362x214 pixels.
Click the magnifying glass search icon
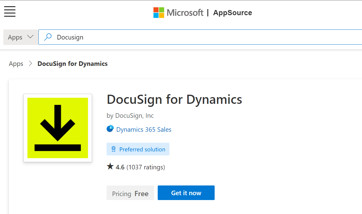coord(48,37)
